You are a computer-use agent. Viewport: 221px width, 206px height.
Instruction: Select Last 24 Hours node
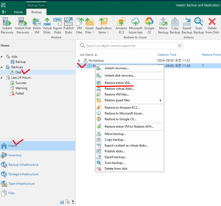[x=21, y=78]
